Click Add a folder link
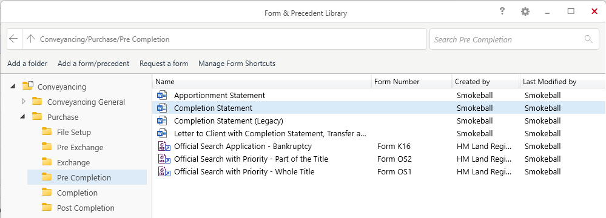This screenshot has height=218, width=606. pyautogui.click(x=27, y=63)
